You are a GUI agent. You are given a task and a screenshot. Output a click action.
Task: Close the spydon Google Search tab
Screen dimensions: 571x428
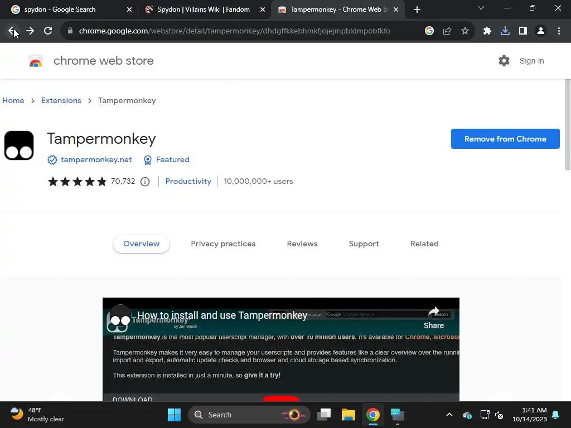pyautogui.click(x=129, y=9)
